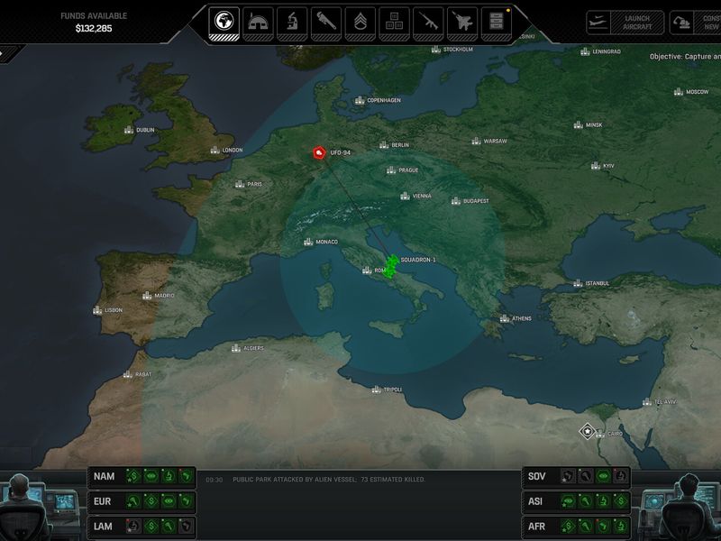Click the left operator at console

[21, 508]
